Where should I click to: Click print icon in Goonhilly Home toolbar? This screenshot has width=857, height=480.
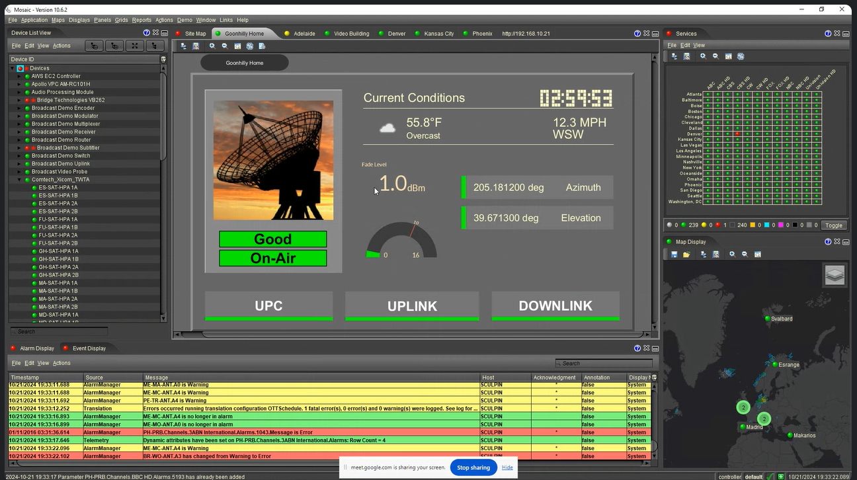tap(183, 46)
